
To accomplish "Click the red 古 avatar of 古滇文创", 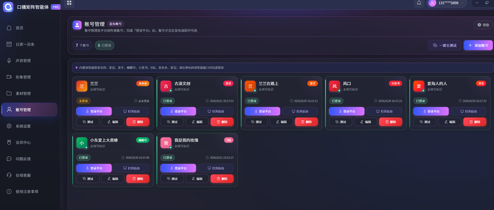I will pyautogui.click(x=166, y=86).
